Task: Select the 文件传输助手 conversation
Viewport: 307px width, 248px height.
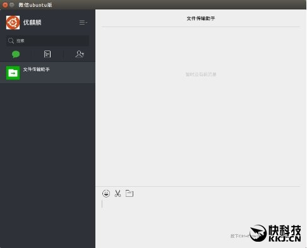Action: 47,73
